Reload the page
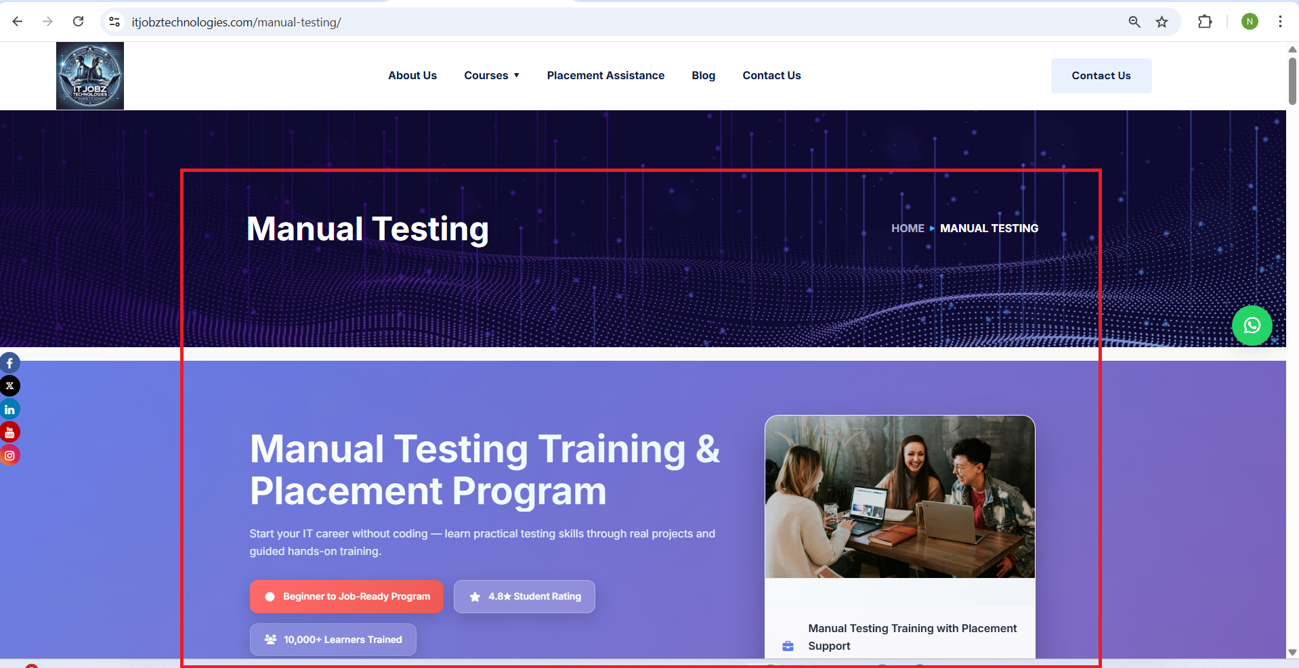The image size is (1299, 668). 79,22
